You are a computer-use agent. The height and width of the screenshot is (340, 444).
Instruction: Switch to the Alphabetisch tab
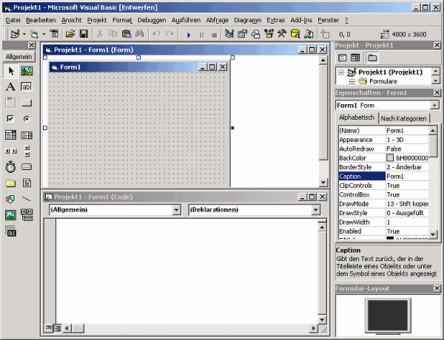coord(357,118)
